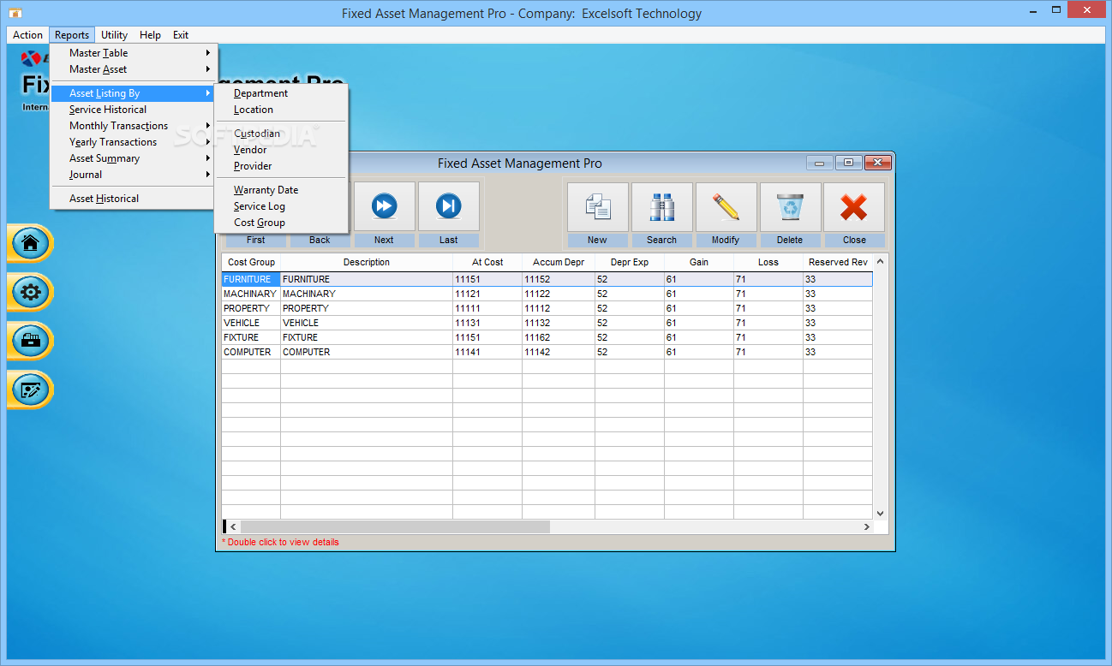The image size is (1112, 666).
Task: Select the FIXTURE cost group cell
Action: pyautogui.click(x=251, y=337)
